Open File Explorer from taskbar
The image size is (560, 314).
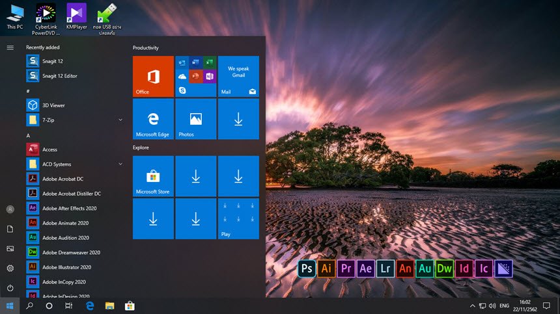click(109, 306)
